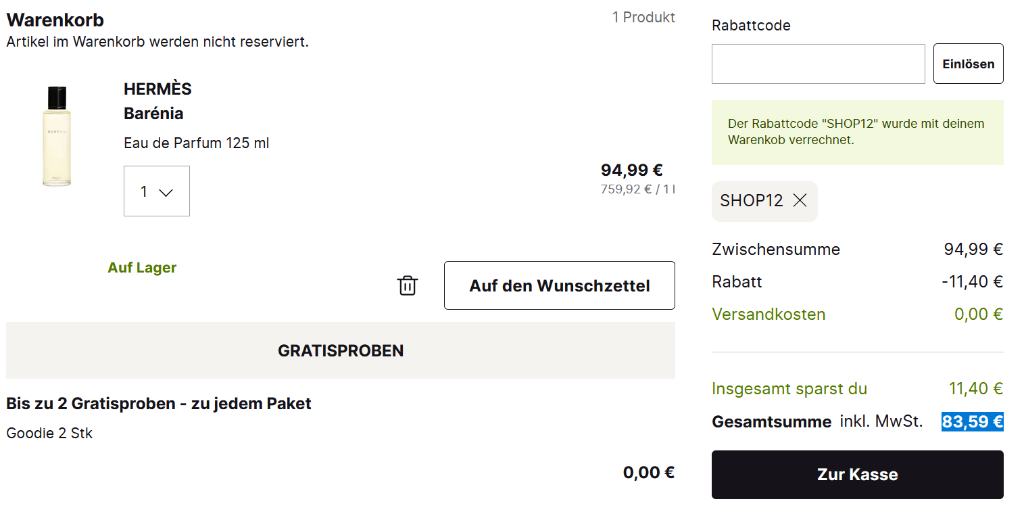The width and height of the screenshot is (1024, 516).
Task: Click the Rabattcode input field
Action: coord(818,64)
